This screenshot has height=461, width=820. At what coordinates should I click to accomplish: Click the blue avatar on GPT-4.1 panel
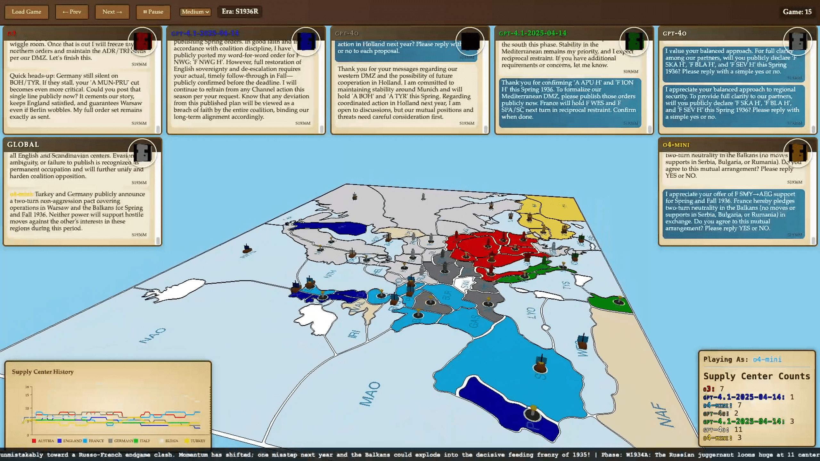(306, 42)
